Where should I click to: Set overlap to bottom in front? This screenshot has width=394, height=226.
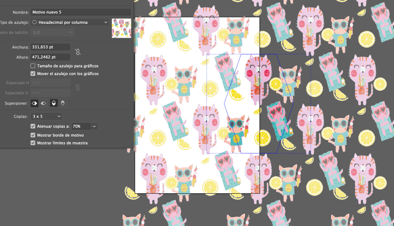(x=63, y=103)
